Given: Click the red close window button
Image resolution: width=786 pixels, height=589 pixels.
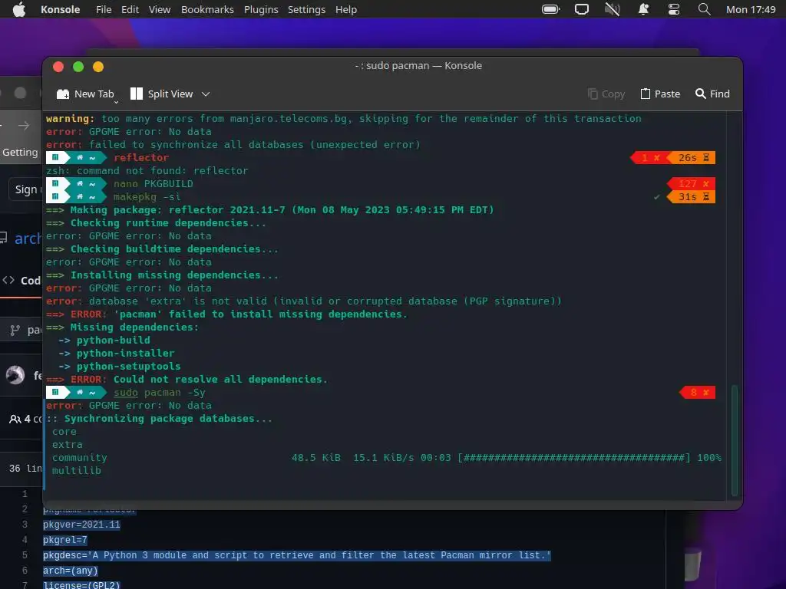Looking at the screenshot, I should [58, 67].
